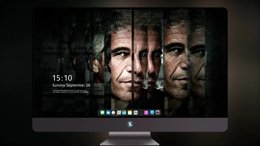The height and width of the screenshot is (146, 260).
Task: Open the green Messages app in dock
Action: click(102, 113)
